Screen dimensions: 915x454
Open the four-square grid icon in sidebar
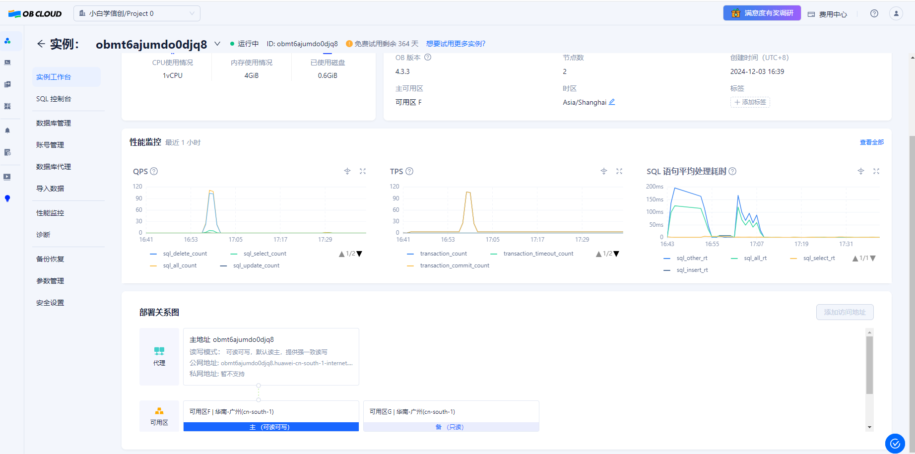click(7, 106)
